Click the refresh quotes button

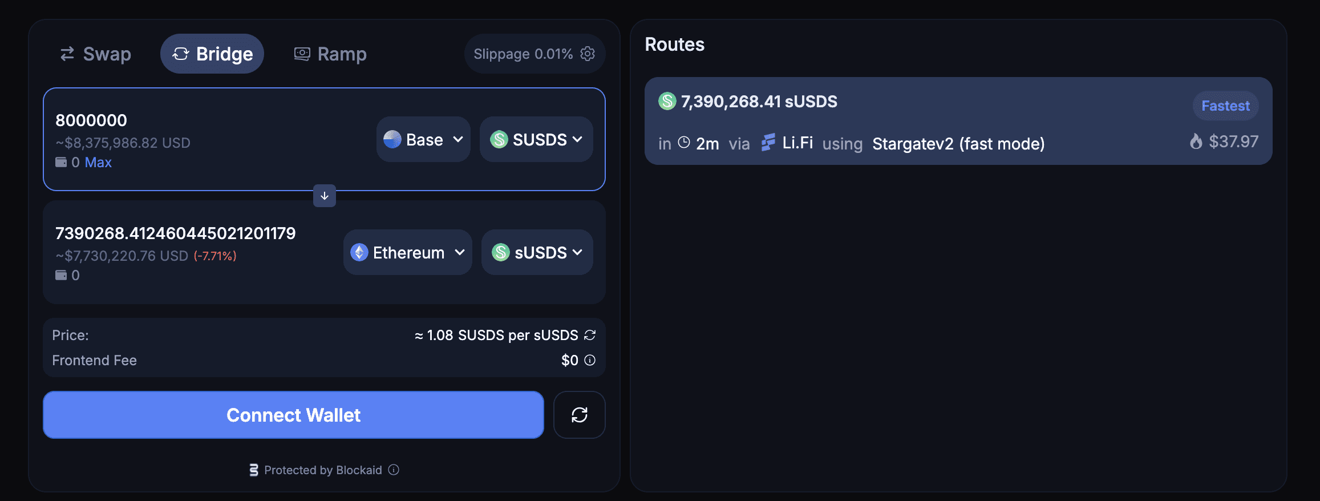pos(579,415)
